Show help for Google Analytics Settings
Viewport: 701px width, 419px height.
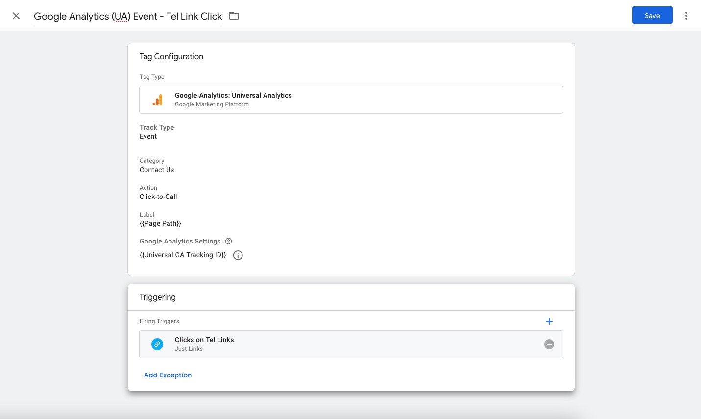(x=228, y=241)
